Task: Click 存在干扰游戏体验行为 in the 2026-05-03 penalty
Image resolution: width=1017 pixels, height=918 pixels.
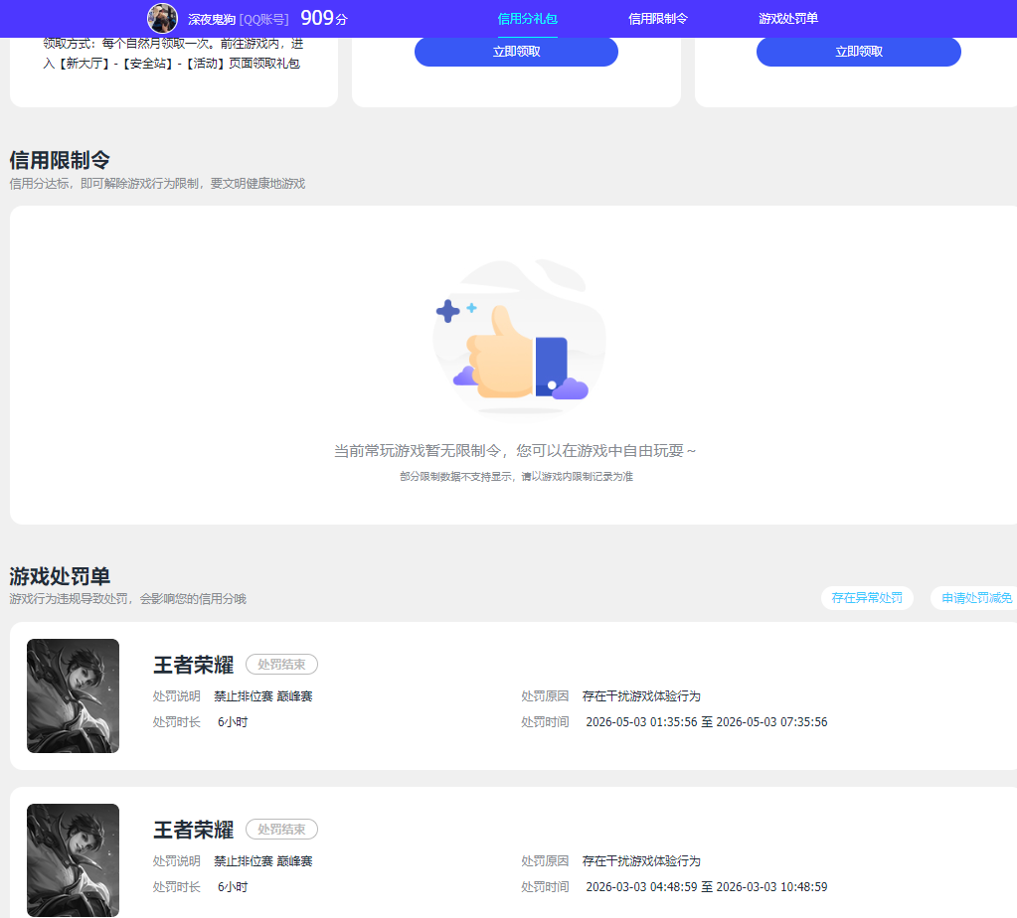Action: [641, 696]
